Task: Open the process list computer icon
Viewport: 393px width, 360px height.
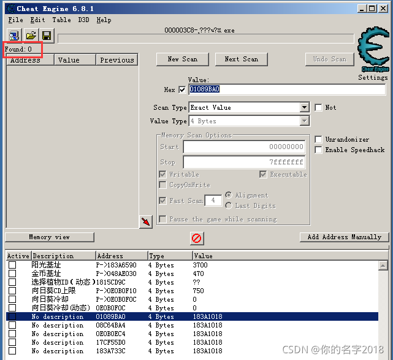Action: (14, 36)
